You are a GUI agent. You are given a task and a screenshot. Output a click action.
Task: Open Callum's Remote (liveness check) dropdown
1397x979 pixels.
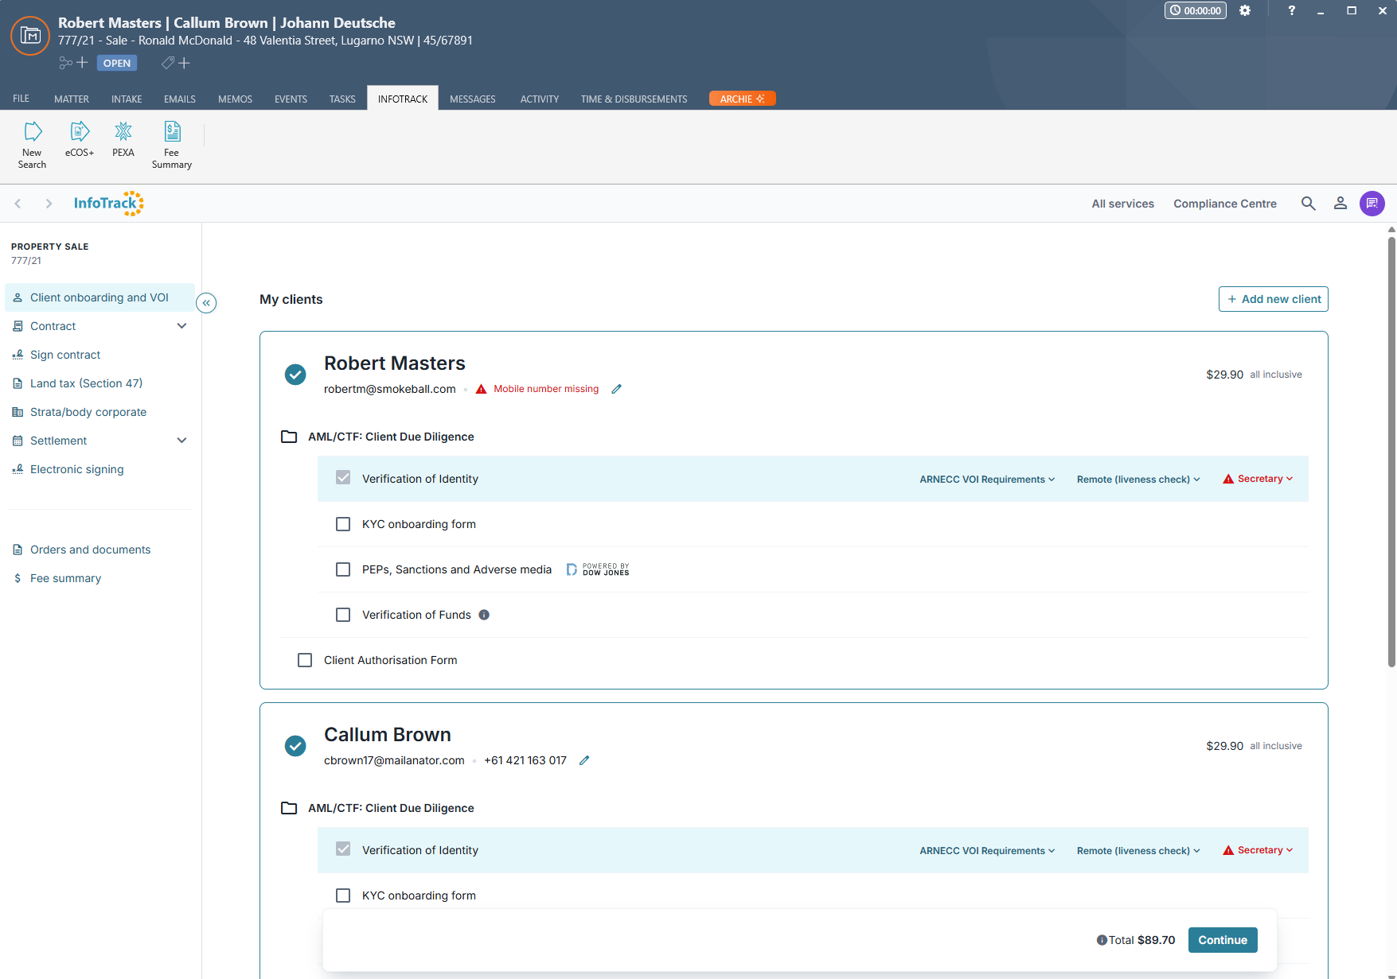pyautogui.click(x=1138, y=851)
